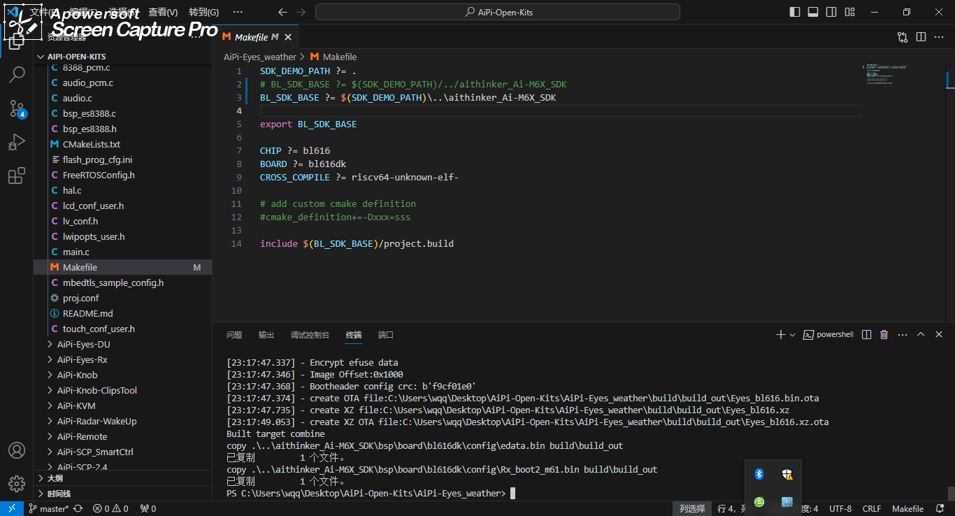Screen dimensions: 955x516
Task: Switch to the 终端 panel tab
Action: 354,335
